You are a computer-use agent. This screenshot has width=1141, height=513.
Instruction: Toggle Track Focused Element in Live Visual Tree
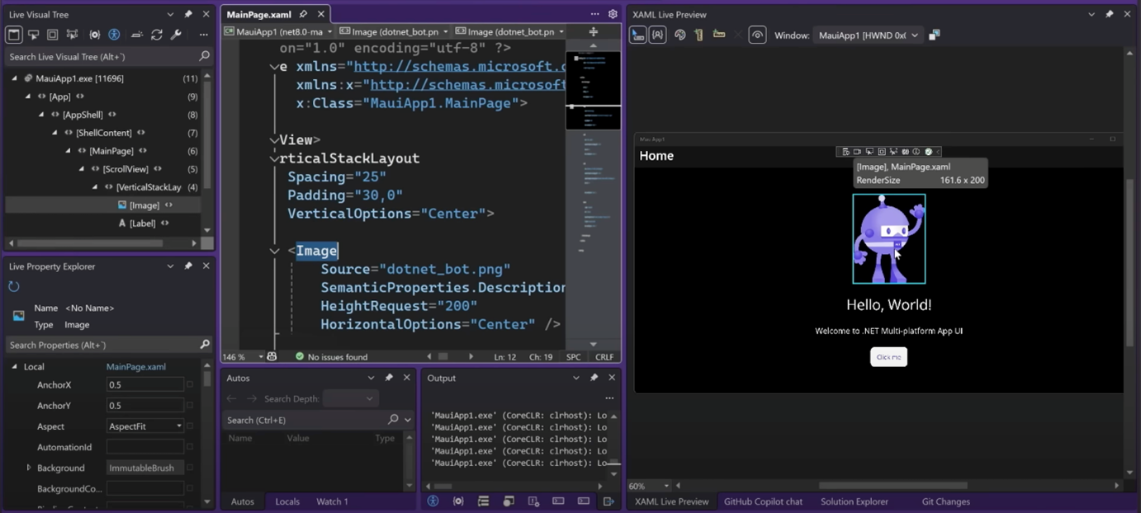point(72,35)
